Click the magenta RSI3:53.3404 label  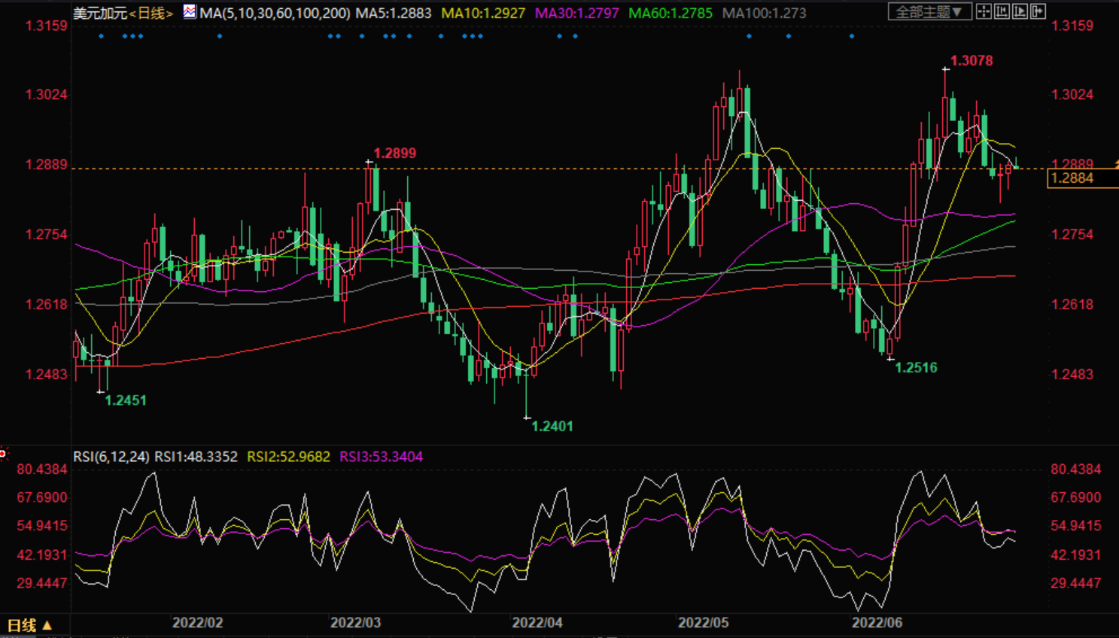[x=381, y=457]
